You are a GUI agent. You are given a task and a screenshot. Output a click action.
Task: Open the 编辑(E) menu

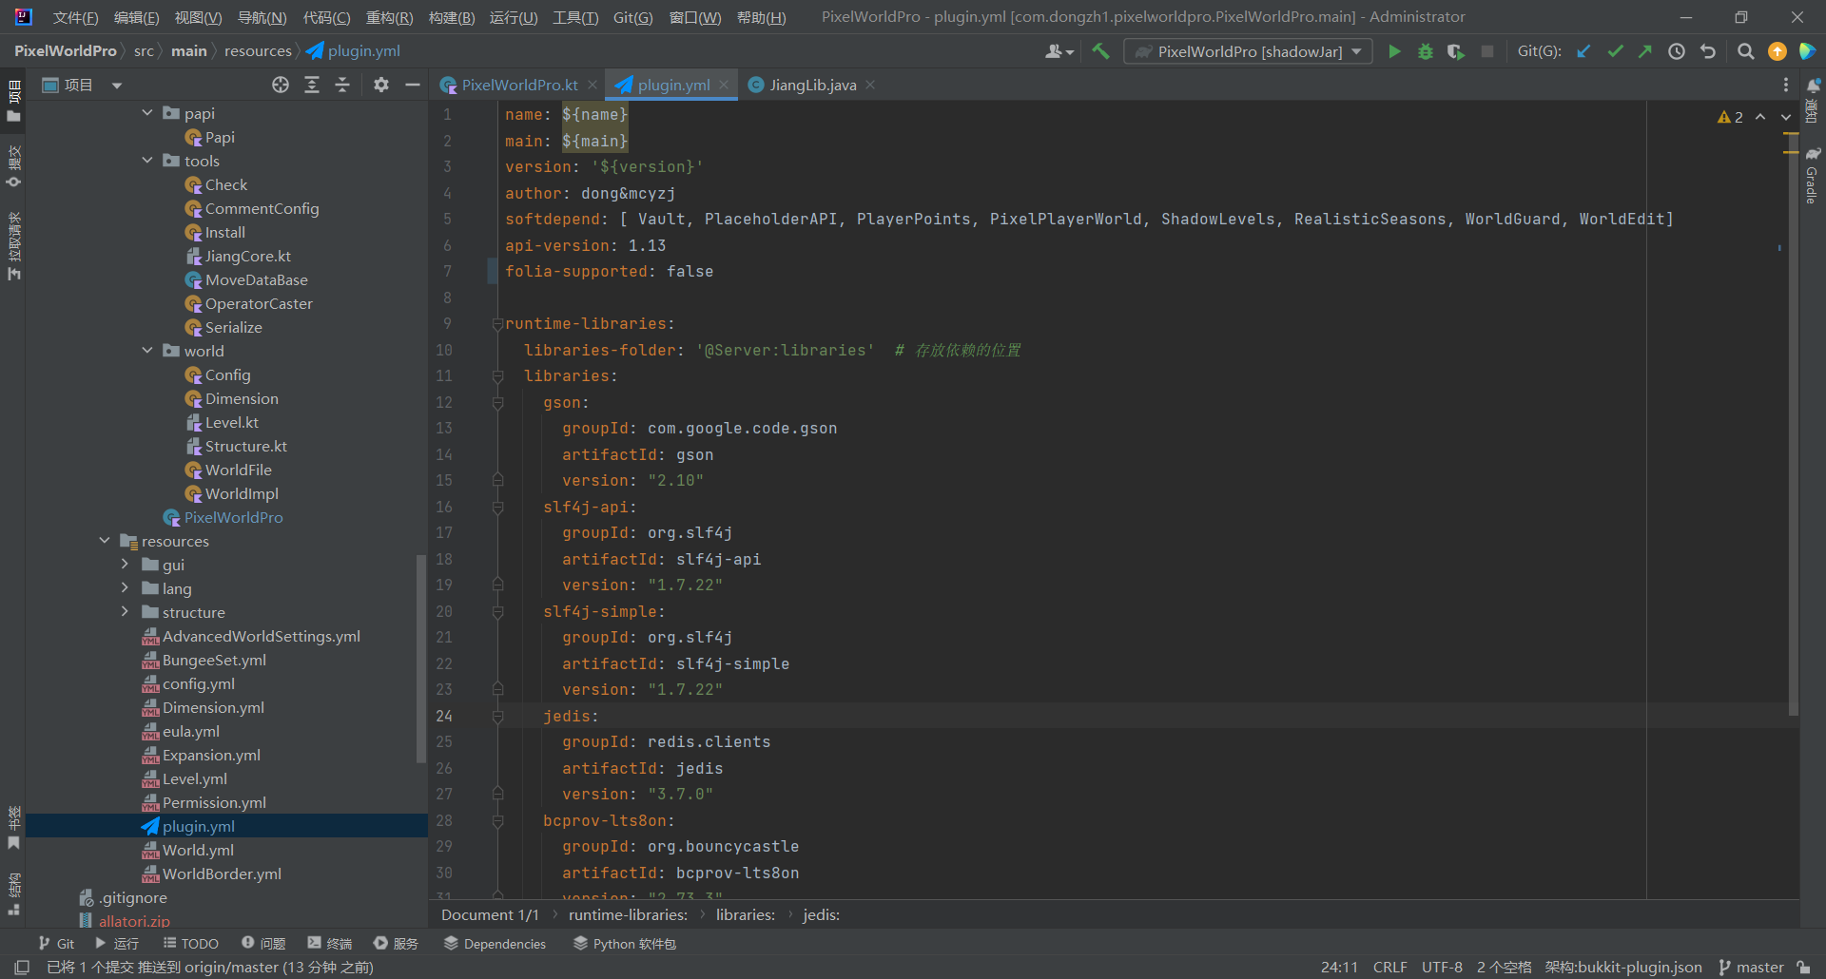pyautogui.click(x=136, y=17)
